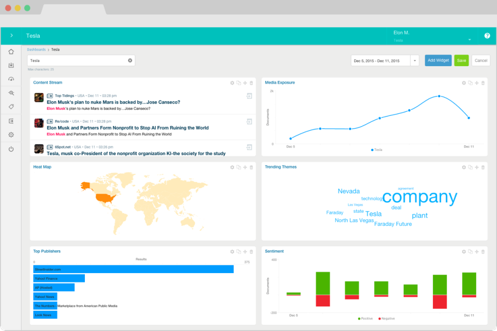Viewport: 497px width, 331px height.
Task: Delete the Media Exposure widget via trash icon
Action: 483,83
